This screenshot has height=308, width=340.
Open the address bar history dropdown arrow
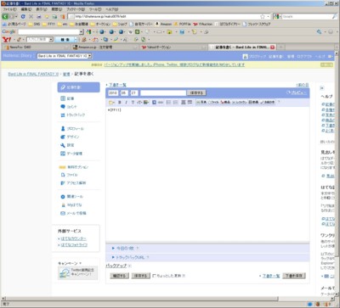269,17
